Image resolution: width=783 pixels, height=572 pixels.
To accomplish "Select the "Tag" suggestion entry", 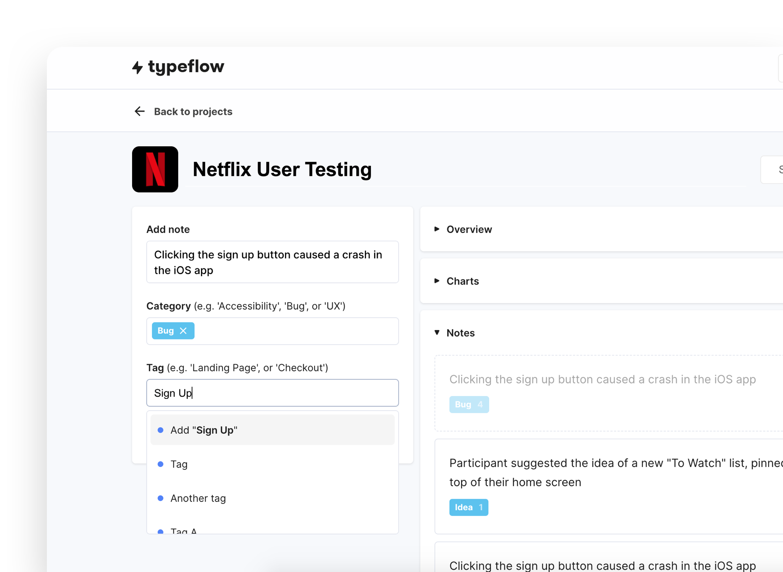I will [178, 464].
